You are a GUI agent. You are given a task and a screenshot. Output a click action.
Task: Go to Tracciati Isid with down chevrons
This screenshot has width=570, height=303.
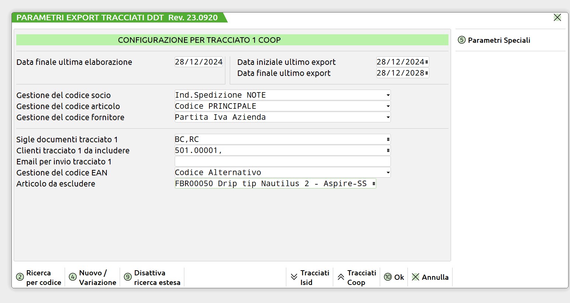(x=310, y=278)
